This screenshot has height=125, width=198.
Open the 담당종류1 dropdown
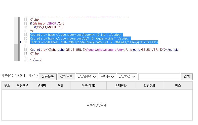click(x=87, y=77)
